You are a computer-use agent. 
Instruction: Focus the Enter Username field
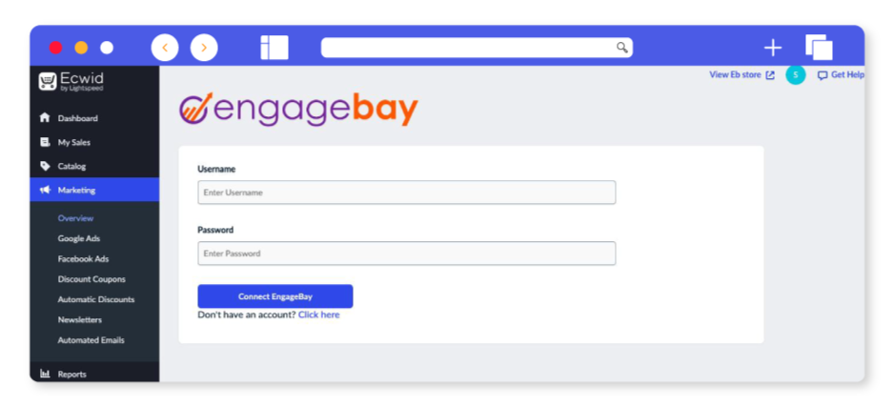point(407,193)
